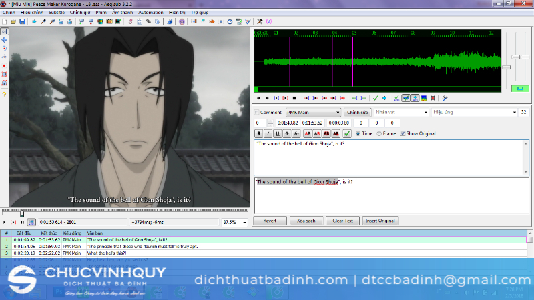Click the Open subtitles folder icon
534x300 pixels.
(13, 21)
